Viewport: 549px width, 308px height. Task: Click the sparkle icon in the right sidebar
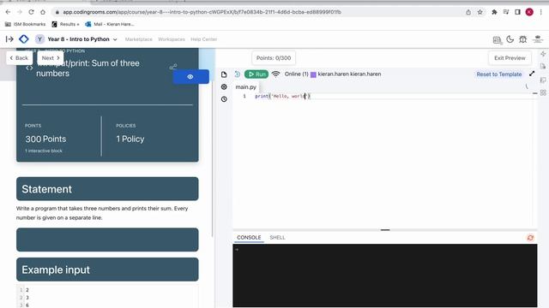click(x=543, y=54)
